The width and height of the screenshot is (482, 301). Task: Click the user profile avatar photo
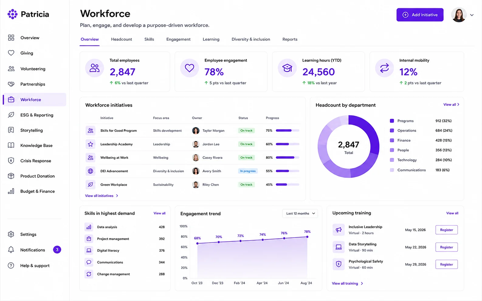pyautogui.click(x=459, y=15)
